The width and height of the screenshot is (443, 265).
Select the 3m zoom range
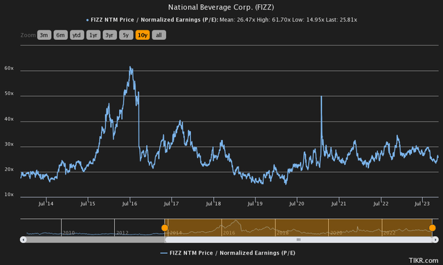[x=44, y=35]
